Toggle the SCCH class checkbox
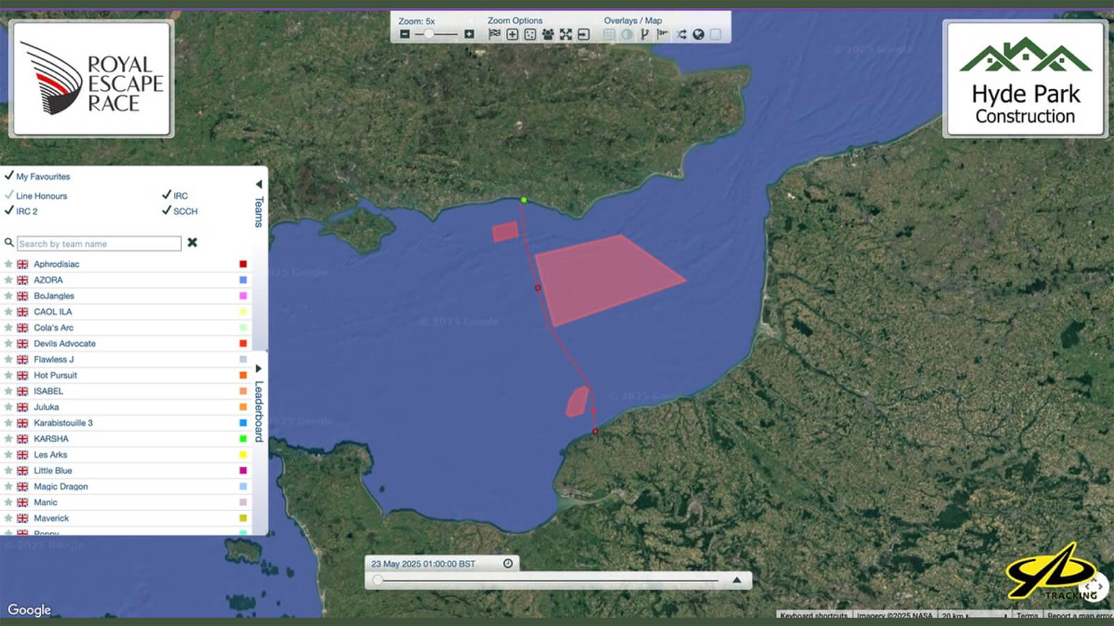The image size is (1114, 626). pos(166,211)
